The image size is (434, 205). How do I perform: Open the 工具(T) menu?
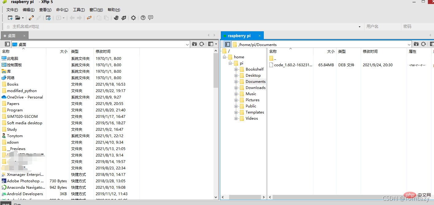pyautogui.click(x=79, y=10)
